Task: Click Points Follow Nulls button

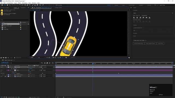Action: pyautogui.click(x=139, y=44)
